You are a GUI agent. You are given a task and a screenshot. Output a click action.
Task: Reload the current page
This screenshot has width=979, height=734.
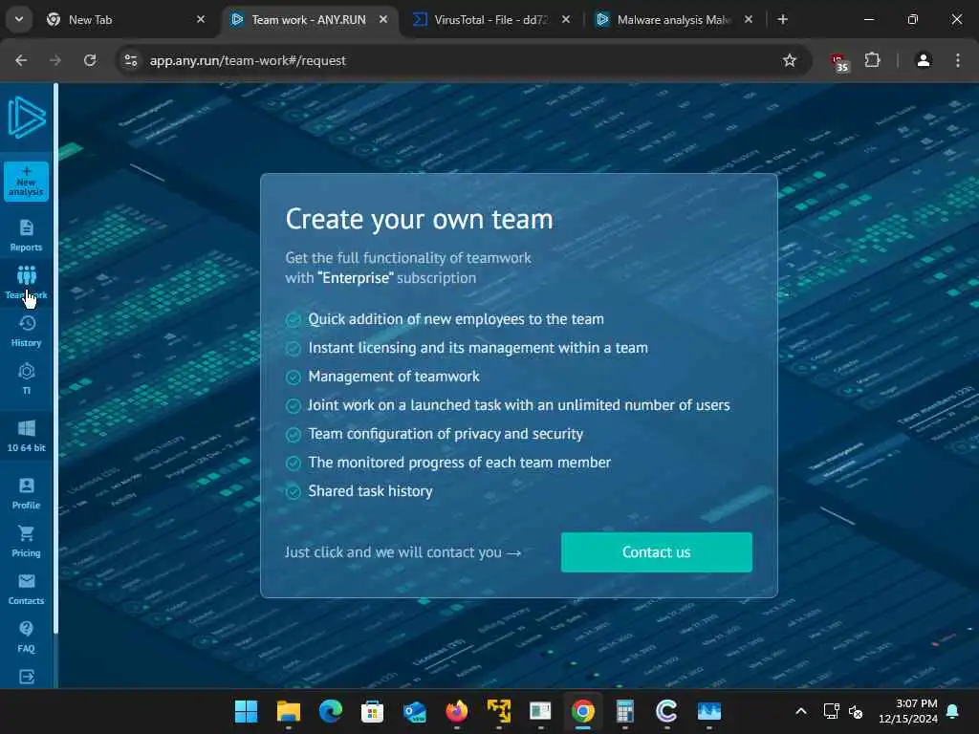pyautogui.click(x=90, y=60)
